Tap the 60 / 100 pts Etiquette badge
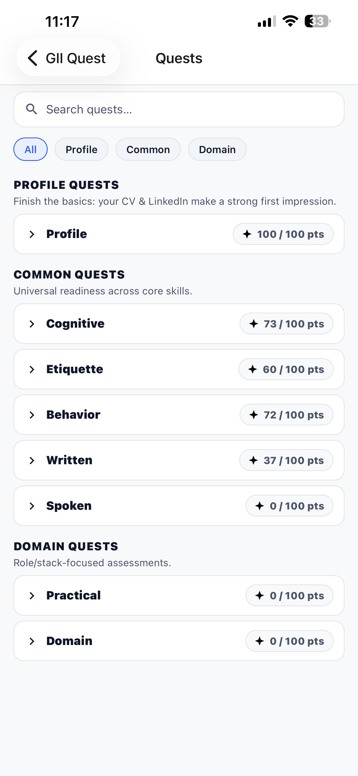This screenshot has width=358, height=776. click(286, 369)
